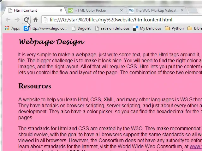Click text 'It is very simple to make a webpage'
Viewport: 202px width, 151px height.
57,55
